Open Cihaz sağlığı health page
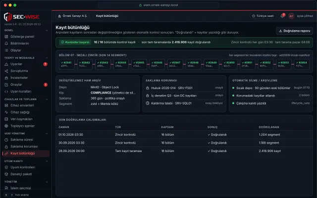 26,112
